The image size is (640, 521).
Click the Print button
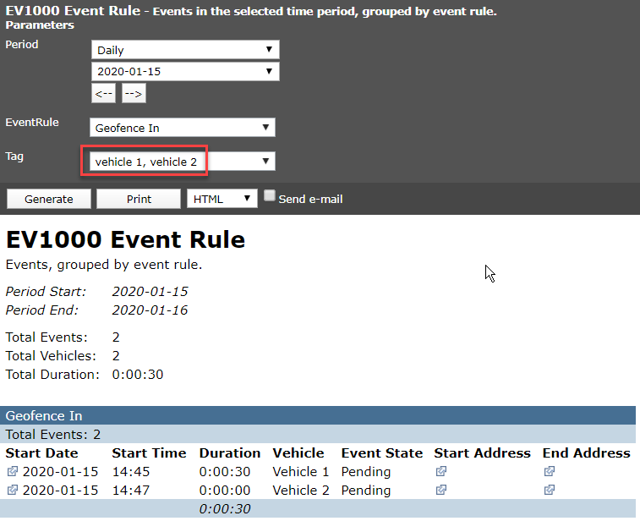coord(139,199)
